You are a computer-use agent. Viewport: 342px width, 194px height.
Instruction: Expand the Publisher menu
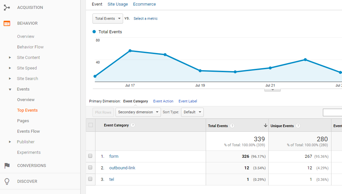10,142
